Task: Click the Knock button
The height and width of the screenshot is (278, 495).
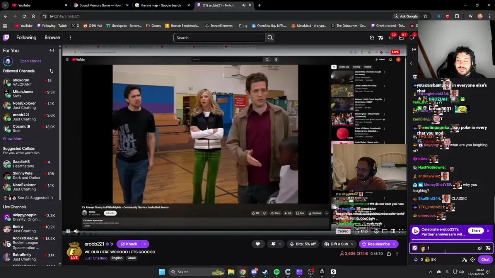Action: pos(129,244)
